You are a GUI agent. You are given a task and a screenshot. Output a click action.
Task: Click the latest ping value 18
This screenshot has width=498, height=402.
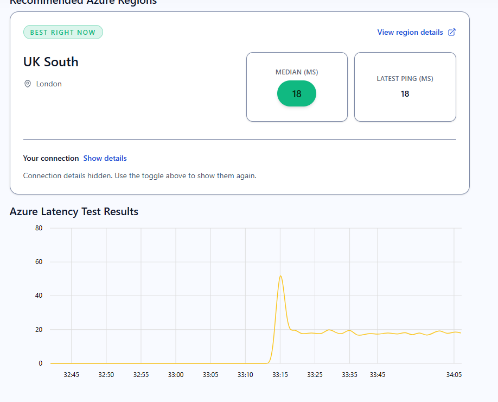[405, 94]
